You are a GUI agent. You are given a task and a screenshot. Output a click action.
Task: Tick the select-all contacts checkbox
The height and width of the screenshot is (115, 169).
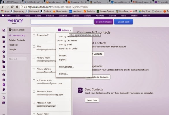pos(34,30)
